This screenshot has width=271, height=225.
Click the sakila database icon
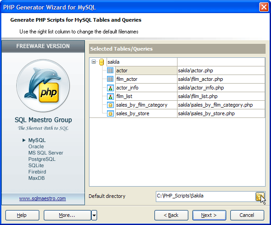click(x=102, y=62)
